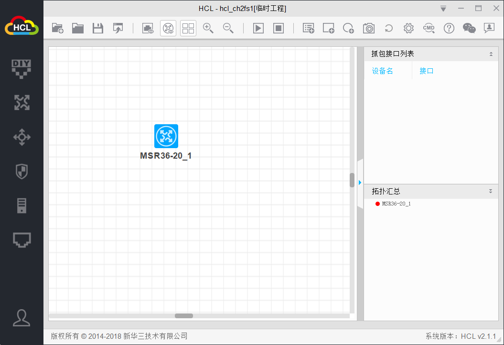Create a new project via folder-plus icon
Viewport: 504px width, 345px height.
coord(58,28)
